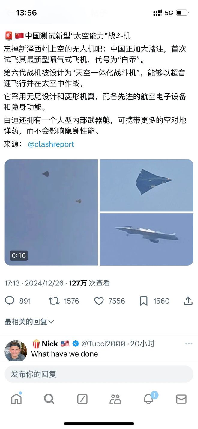198x429 pixels.
Task: View the bottom-right side-view aircraft photo
Action: [147, 240]
